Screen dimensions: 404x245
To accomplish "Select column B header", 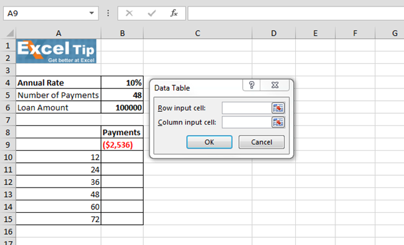I will click(x=122, y=33).
